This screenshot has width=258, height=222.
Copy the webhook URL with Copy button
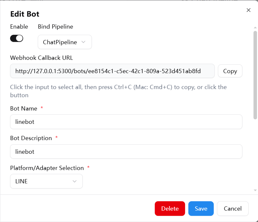point(230,71)
